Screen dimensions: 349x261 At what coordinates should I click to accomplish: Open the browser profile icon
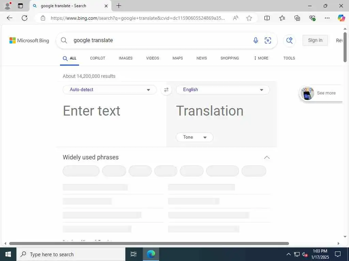[x=8, y=6]
